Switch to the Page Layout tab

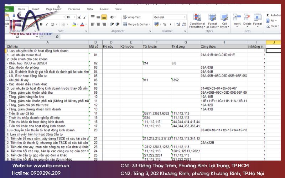[54, 9]
